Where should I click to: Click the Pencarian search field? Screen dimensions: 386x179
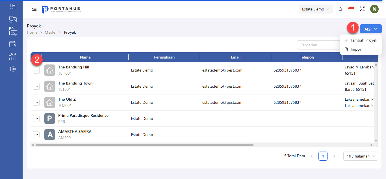click(x=318, y=45)
